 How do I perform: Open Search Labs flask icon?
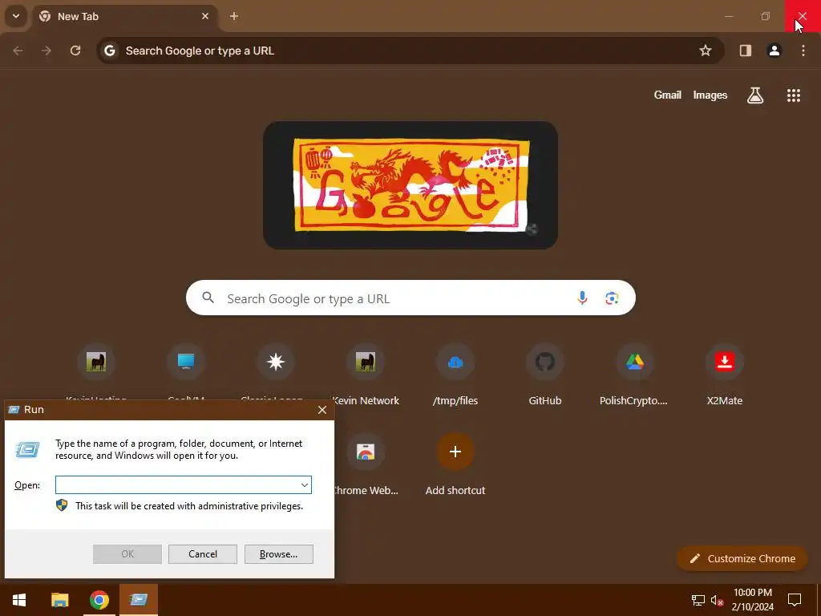[755, 95]
